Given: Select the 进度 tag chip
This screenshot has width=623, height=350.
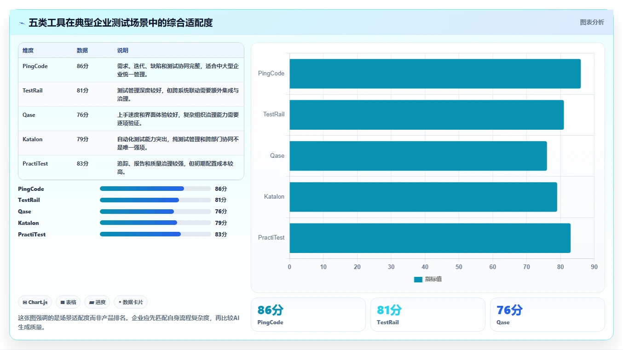Looking at the screenshot, I should [97, 302].
